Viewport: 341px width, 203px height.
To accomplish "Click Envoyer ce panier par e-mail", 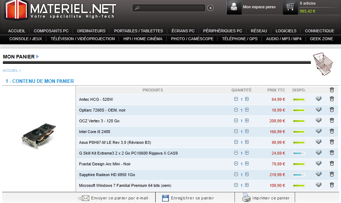I will click(x=115, y=198).
